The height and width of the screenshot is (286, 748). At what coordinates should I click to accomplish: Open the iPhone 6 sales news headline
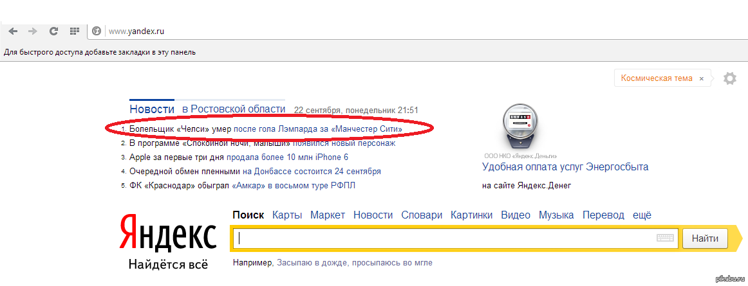(x=239, y=157)
